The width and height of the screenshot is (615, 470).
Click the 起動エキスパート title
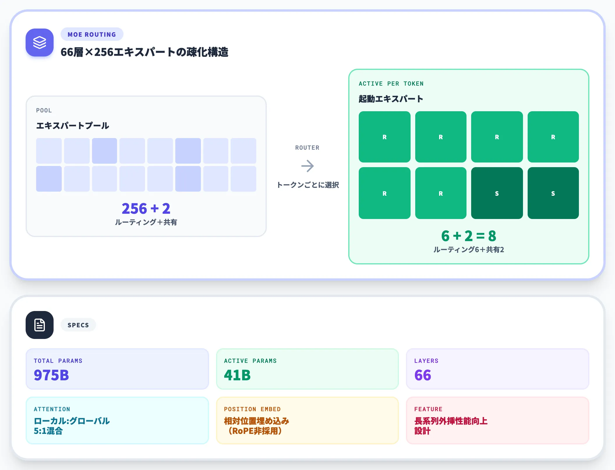pos(391,99)
